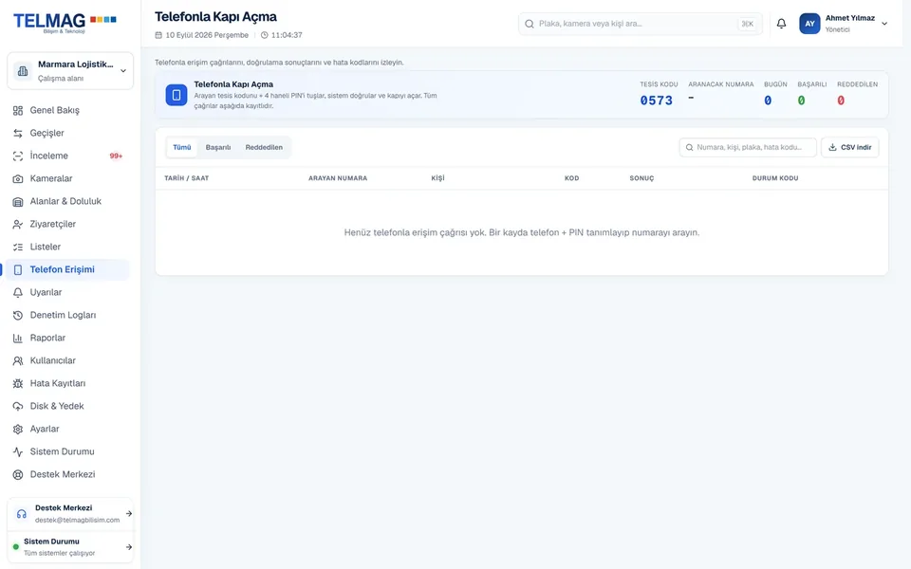911x569 pixels.
Task: Click the Geçişler arrows icon
Action: coord(18,133)
